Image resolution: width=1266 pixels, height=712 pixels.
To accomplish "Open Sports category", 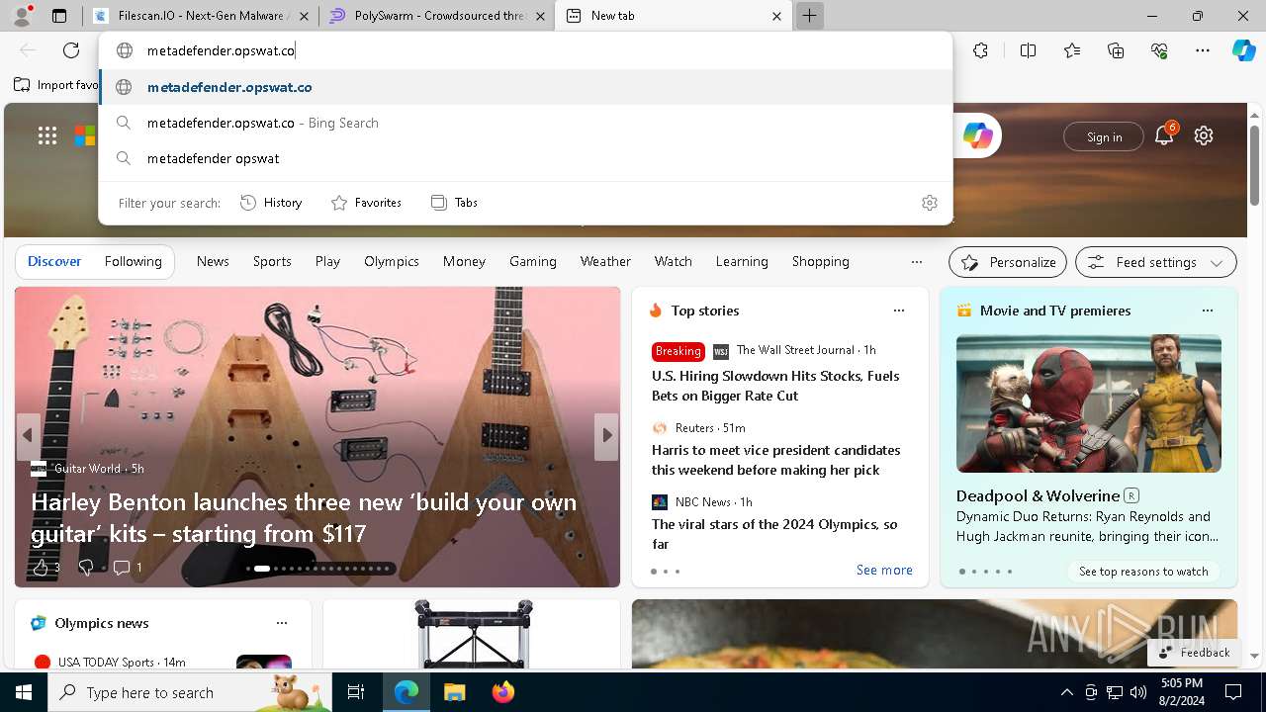I will (272, 261).
